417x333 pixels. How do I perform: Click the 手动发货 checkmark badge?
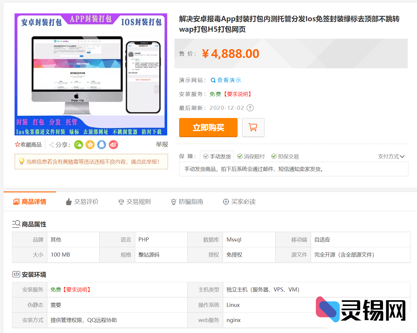(206, 156)
